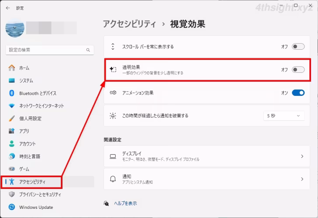Select the アカウント person icon
Image resolution: width=318 pixels, height=218 pixels.
click(x=12, y=144)
